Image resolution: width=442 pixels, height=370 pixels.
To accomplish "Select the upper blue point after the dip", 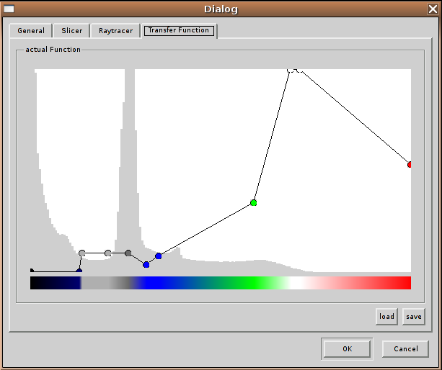I will point(159,256).
